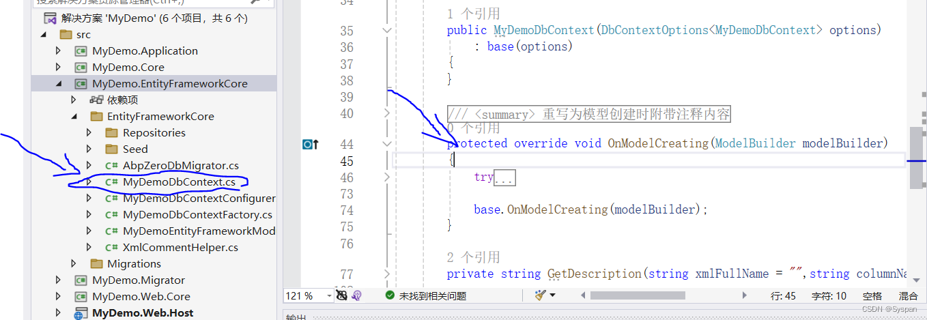Screen dimensions: 927x320
Task: Expand the Seed folder
Action: (89, 149)
